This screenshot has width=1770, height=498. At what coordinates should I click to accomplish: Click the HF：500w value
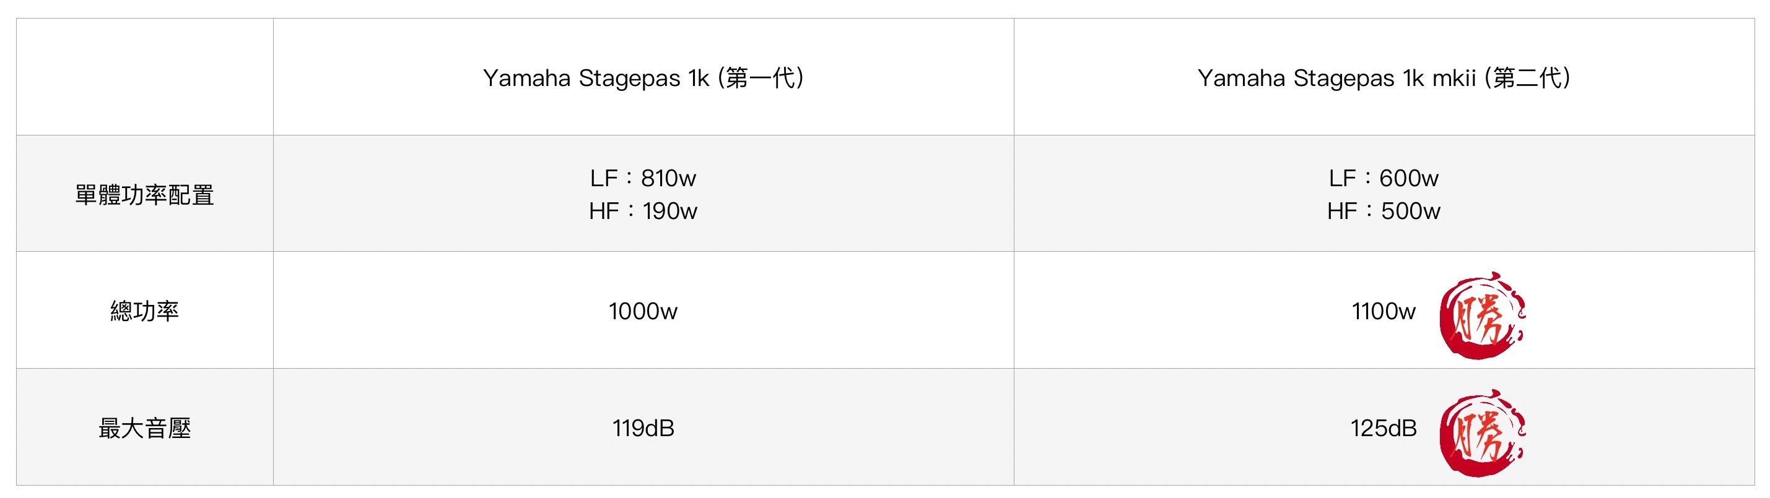[x=1383, y=212]
